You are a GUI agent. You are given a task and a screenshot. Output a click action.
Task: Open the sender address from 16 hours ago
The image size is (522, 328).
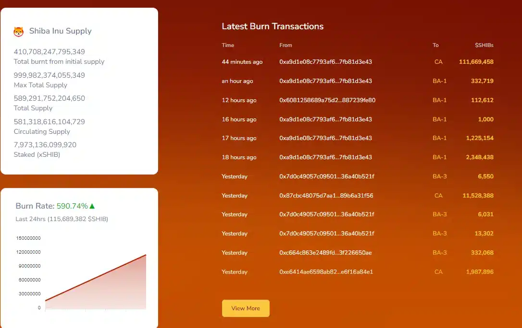[325, 119]
